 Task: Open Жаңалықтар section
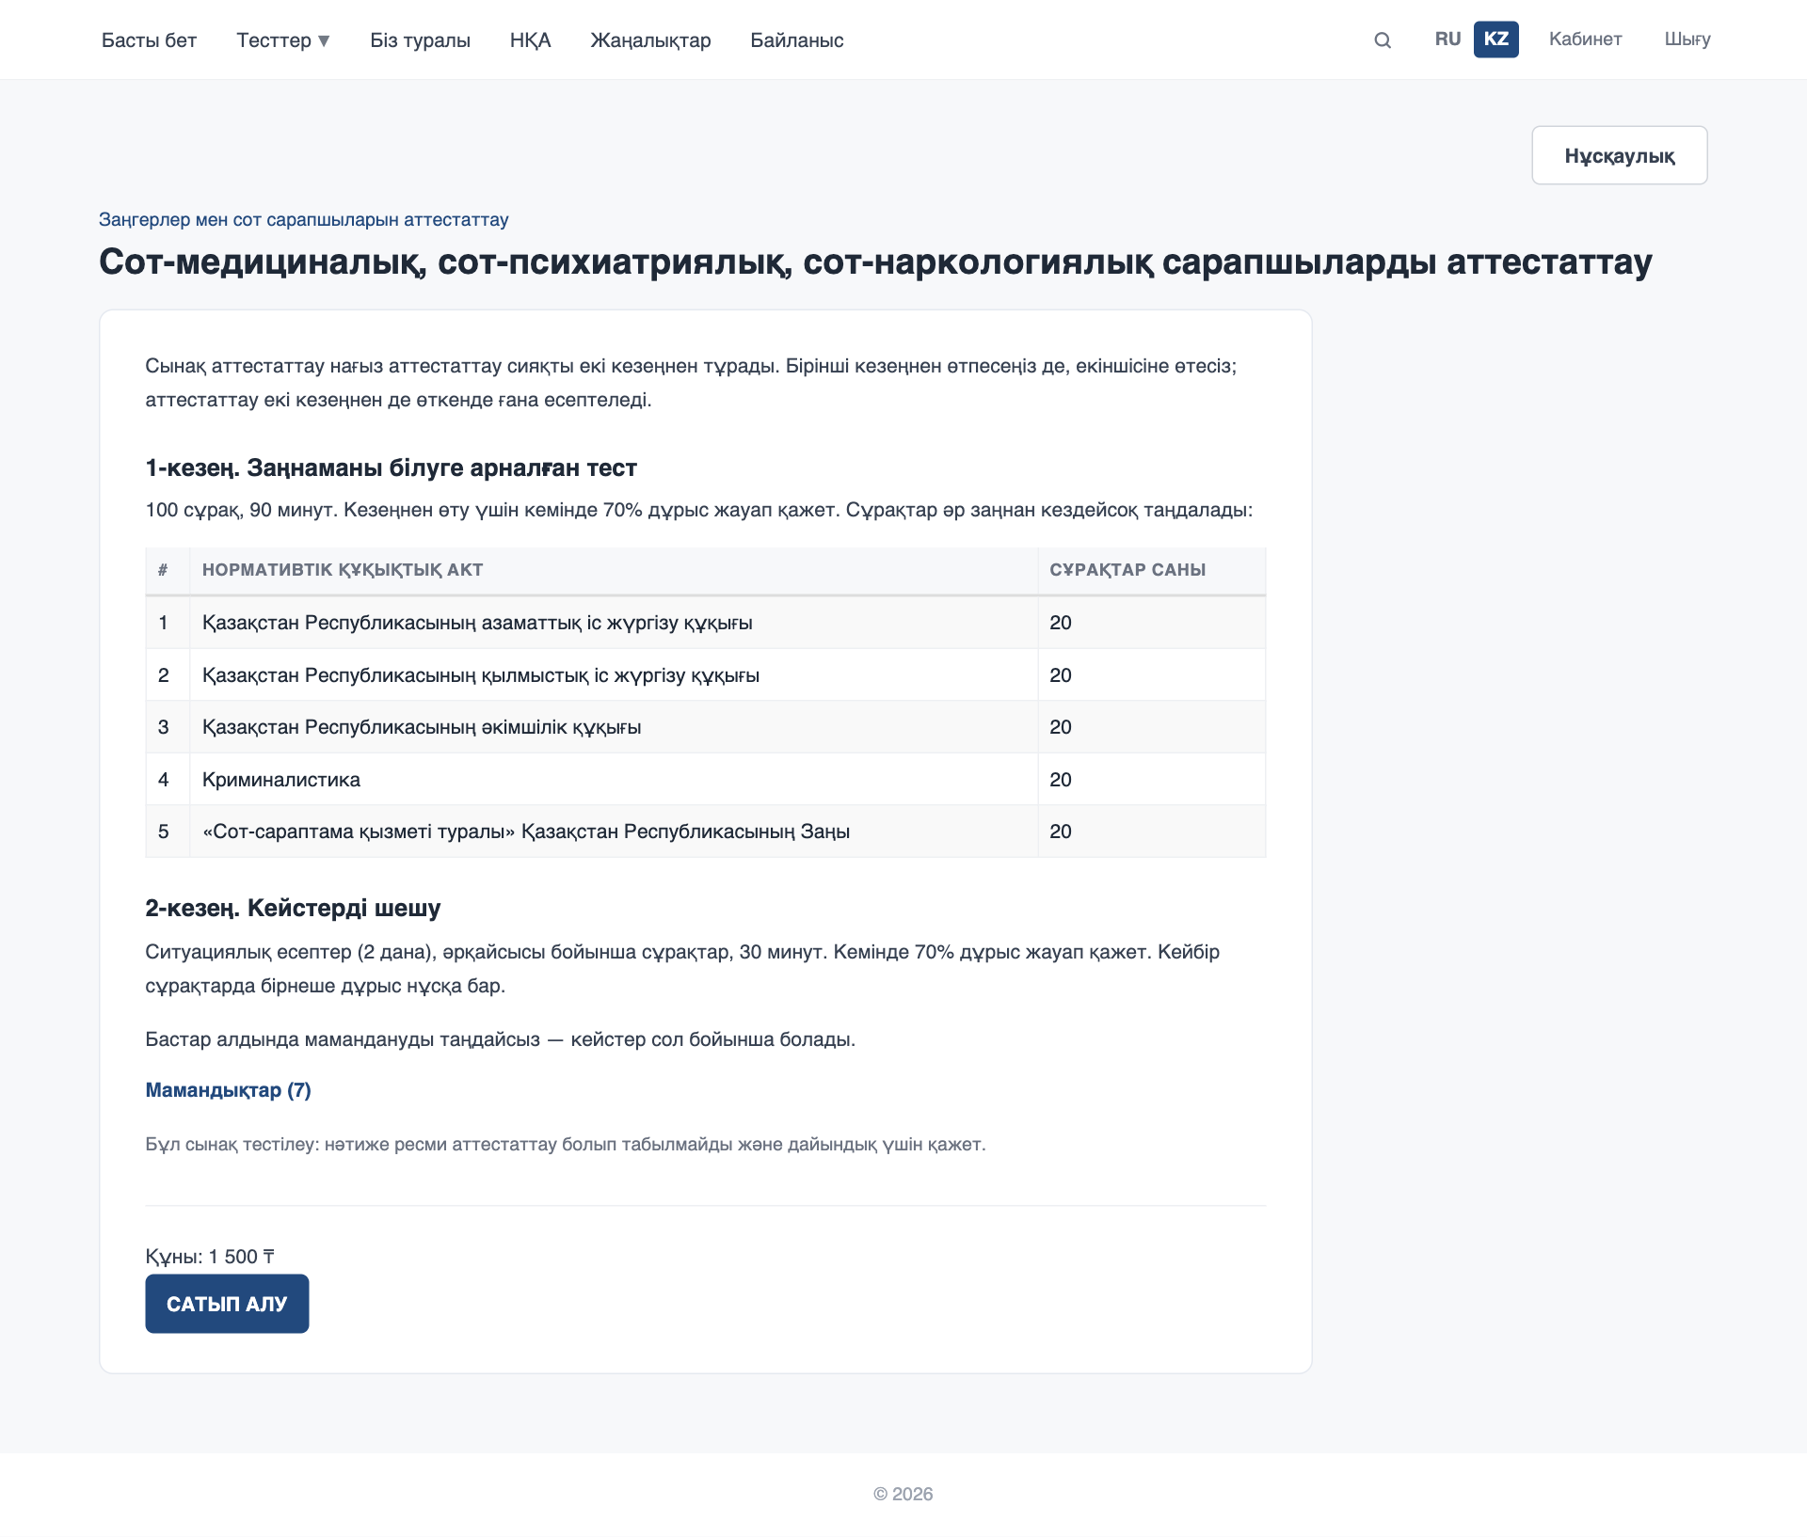click(650, 40)
